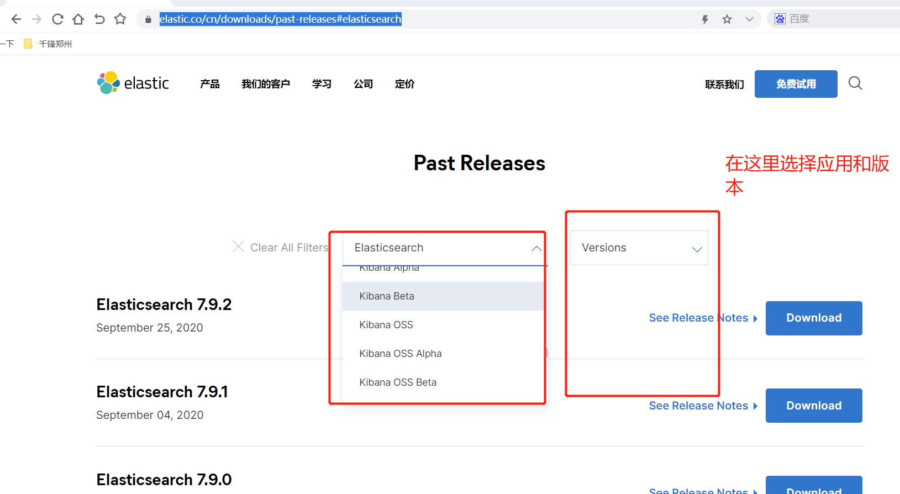Viewport: 900px width, 494px height.
Task: Click the lightning speed mode icon
Action: pyautogui.click(x=705, y=19)
